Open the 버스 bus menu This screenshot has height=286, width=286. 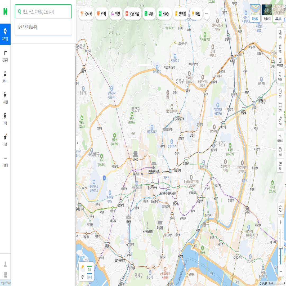point(5,77)
